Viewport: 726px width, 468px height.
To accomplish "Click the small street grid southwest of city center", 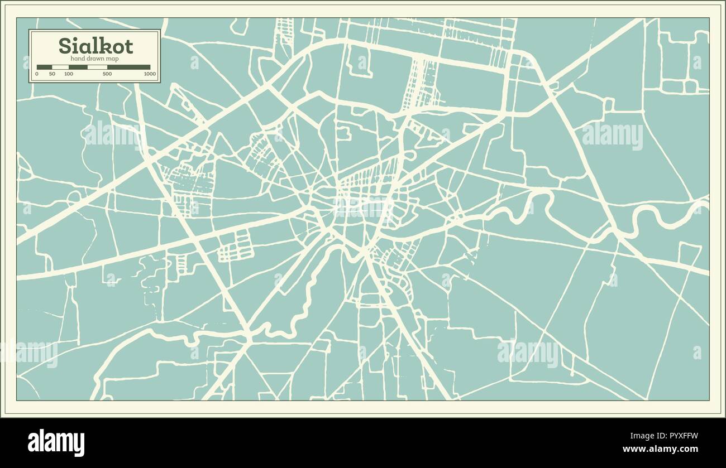I will pos(236,245).
